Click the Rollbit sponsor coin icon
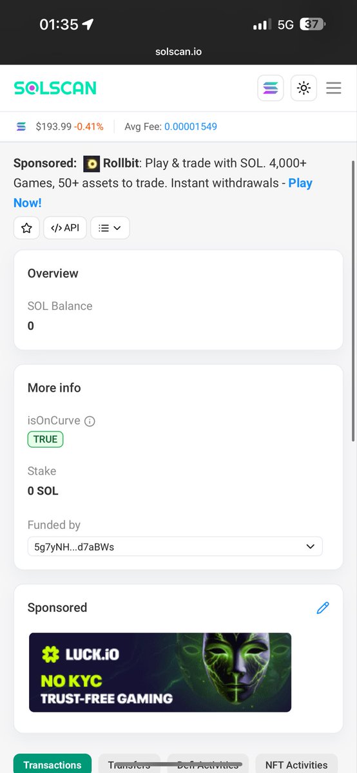357x773 pixels. tap(92, 164)
